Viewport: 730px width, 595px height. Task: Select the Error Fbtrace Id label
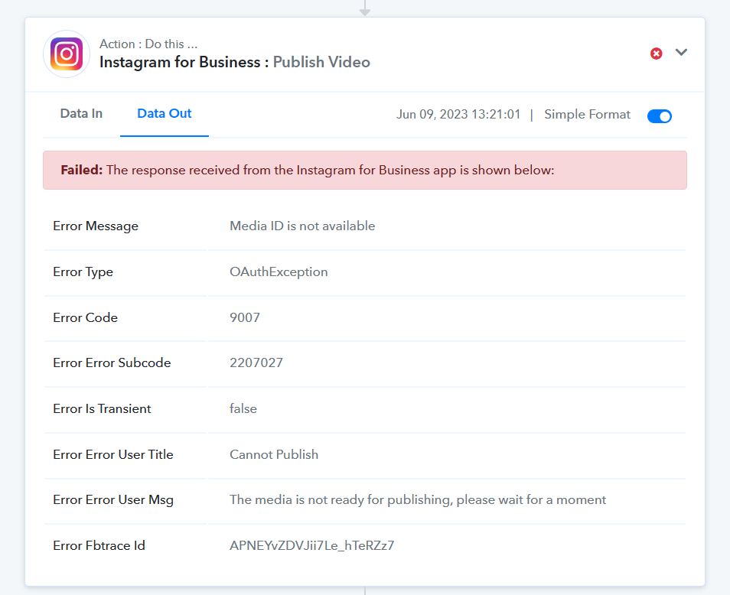tap(99, 546)
